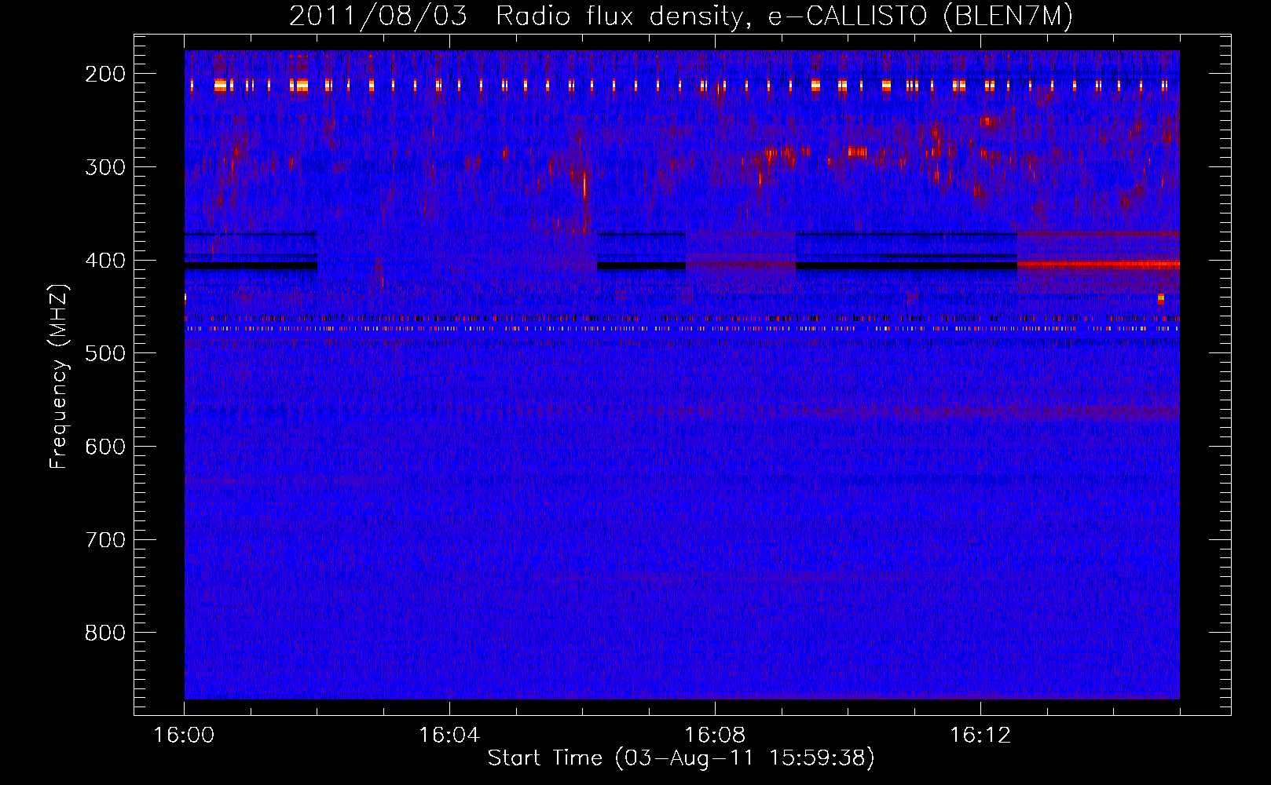
Task: Click the 800 frequency tick label
Action: (105, 633)
